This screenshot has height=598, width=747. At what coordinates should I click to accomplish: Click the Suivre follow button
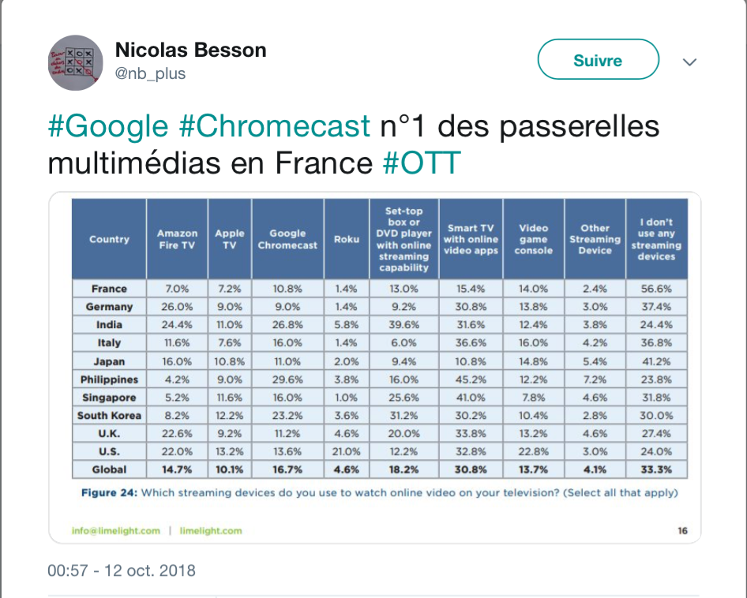click(x=598, y=60)
